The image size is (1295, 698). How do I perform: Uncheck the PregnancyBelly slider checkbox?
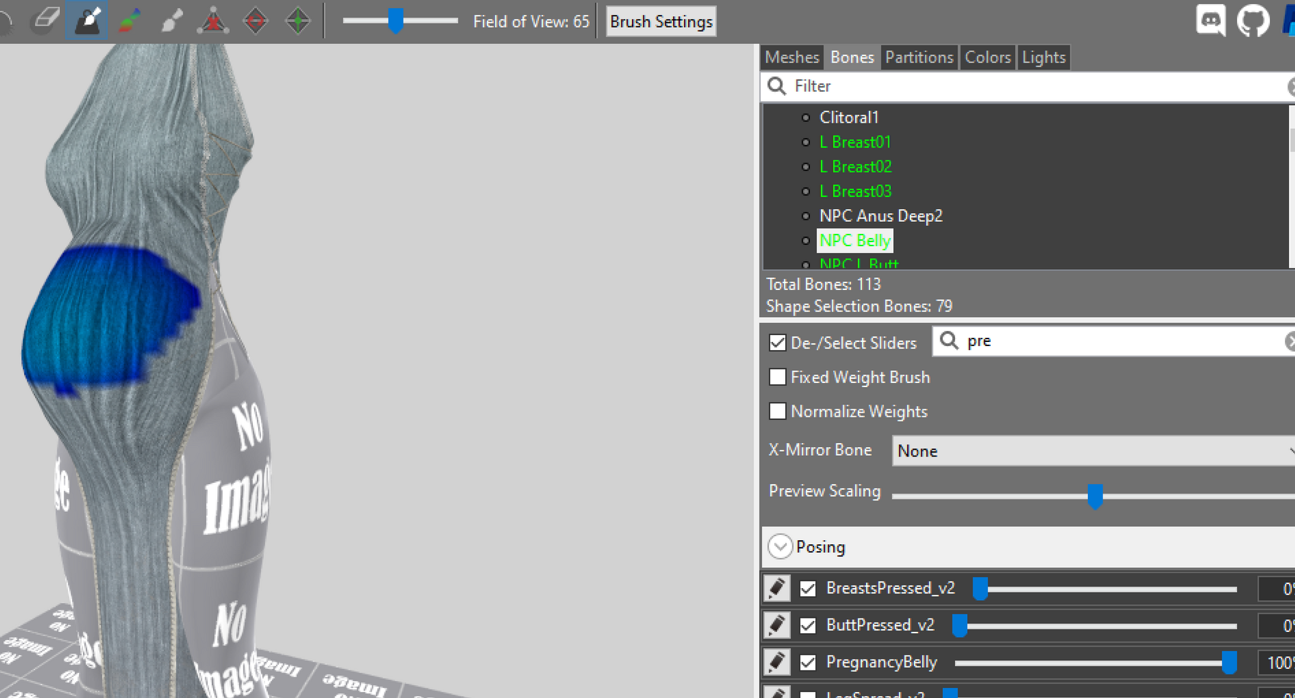click(807, 663)
